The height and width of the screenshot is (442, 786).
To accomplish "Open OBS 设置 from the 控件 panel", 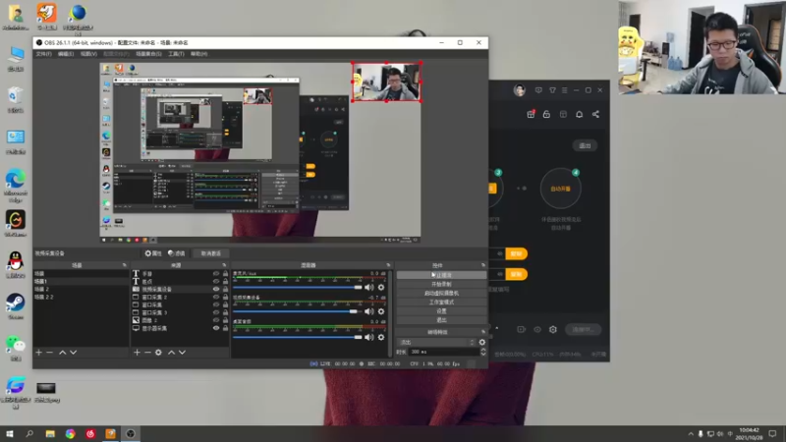I will pyautogui.click(x=441, y=311).
